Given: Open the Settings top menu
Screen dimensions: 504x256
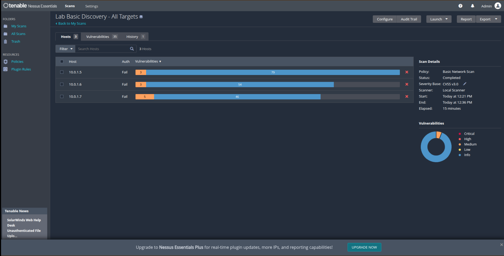Looking at the screenshot, I should point(91,6).
